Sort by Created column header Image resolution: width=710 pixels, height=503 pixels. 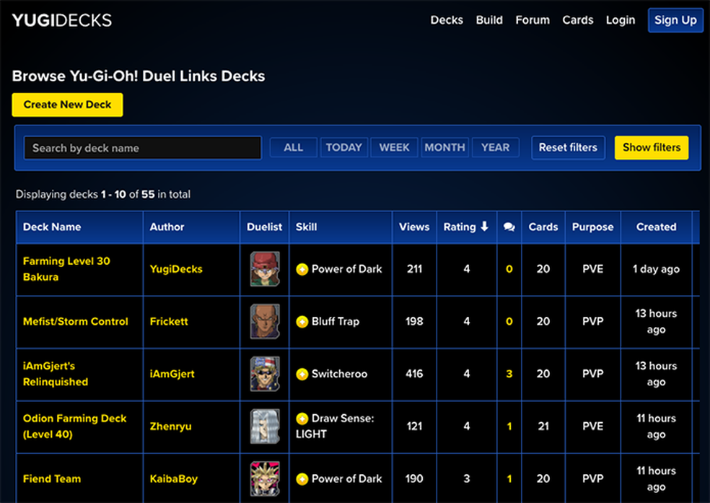point(656,227)
